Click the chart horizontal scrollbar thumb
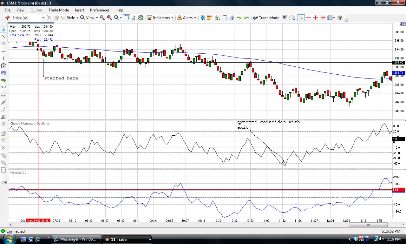 point(368,225)
